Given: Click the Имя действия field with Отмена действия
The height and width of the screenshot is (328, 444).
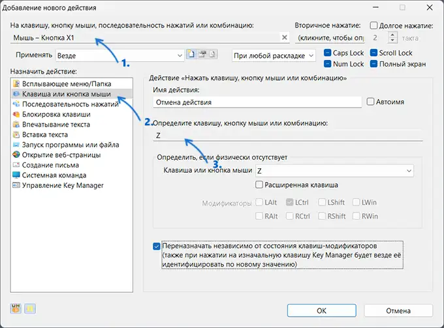Looking at the screenshot, I should 257,102.
